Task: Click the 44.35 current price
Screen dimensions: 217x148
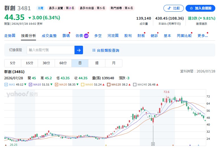Action: [x=14, y=17]
